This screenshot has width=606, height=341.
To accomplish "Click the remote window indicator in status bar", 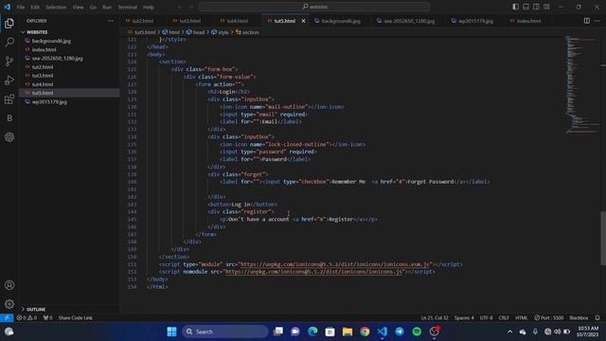I will tap(7, 318).
